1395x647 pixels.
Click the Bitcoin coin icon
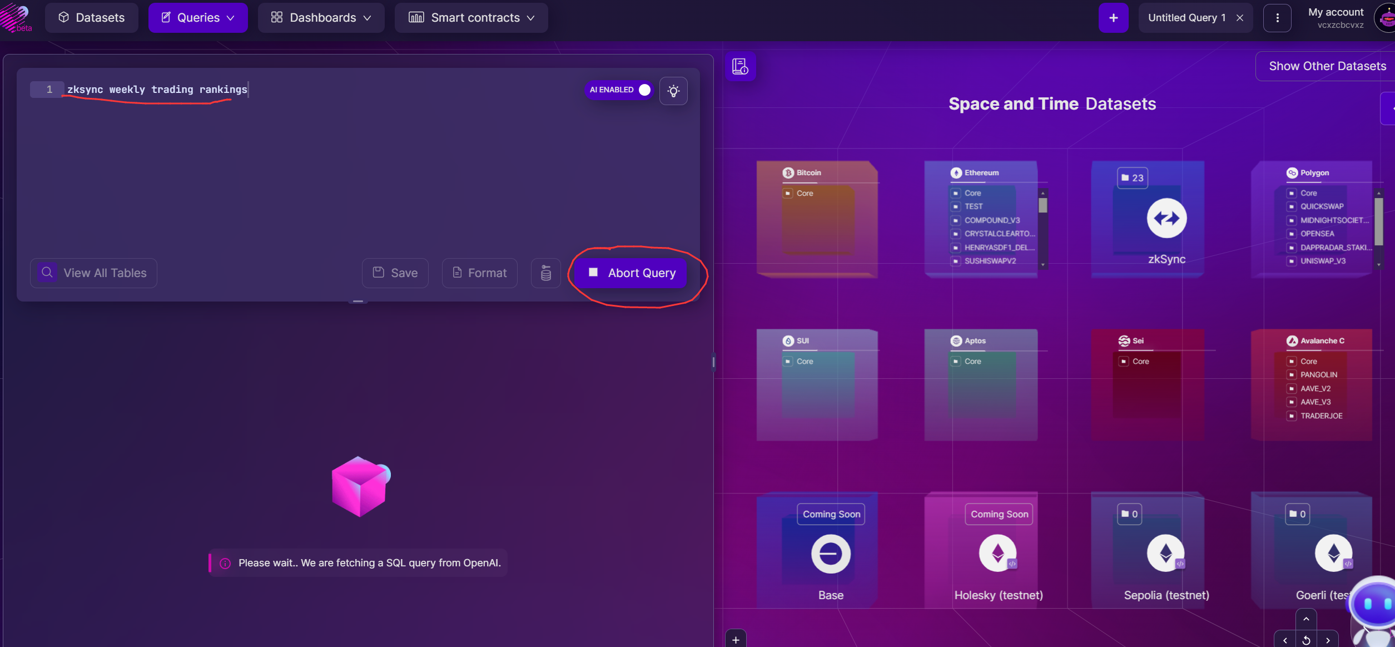788,173
